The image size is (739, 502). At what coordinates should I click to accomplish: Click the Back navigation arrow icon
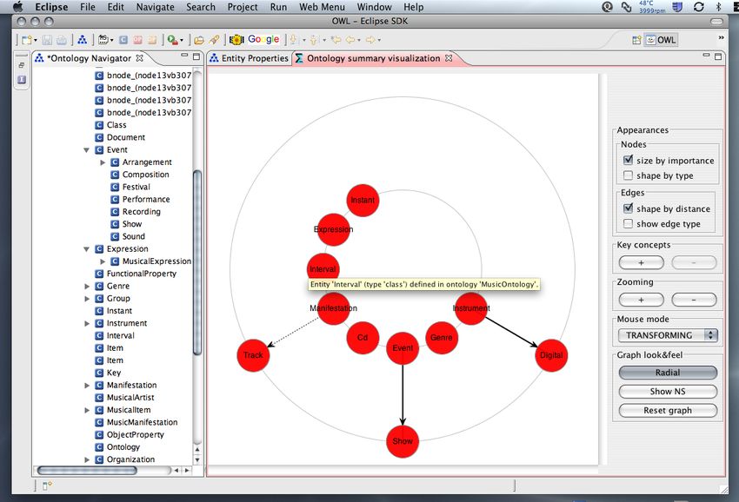pyautogui.click(x=350, y=40)
